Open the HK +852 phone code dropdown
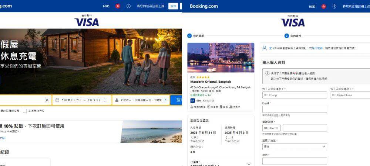The image size is (370, 166). pos(271,128)
